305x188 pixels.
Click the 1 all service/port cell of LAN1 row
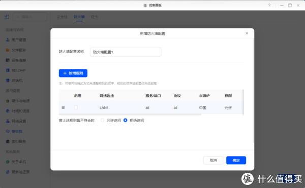pyautogui.click(x=147, y=108)
